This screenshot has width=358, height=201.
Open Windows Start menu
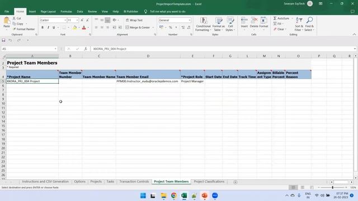pos(143,195)
